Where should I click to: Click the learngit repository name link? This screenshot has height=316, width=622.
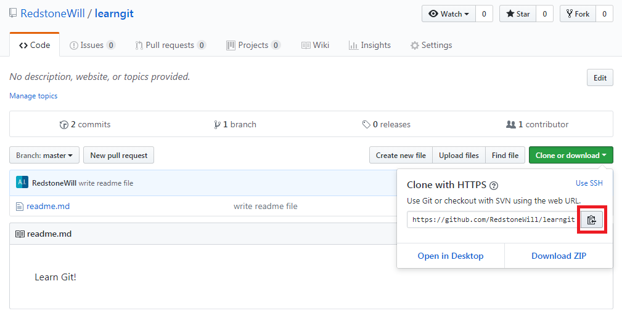click(114, 14)
